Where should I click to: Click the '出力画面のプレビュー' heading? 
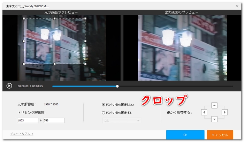182,12
